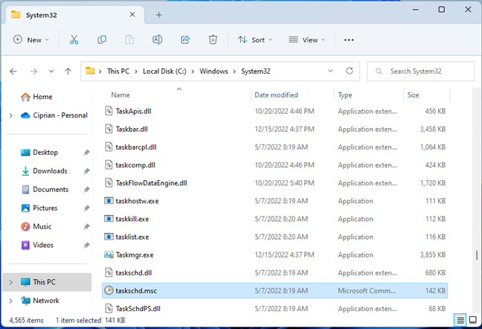Open the Sort options dropdown
This screenshot has height=329, width=482.
click(x=255, y=40)
